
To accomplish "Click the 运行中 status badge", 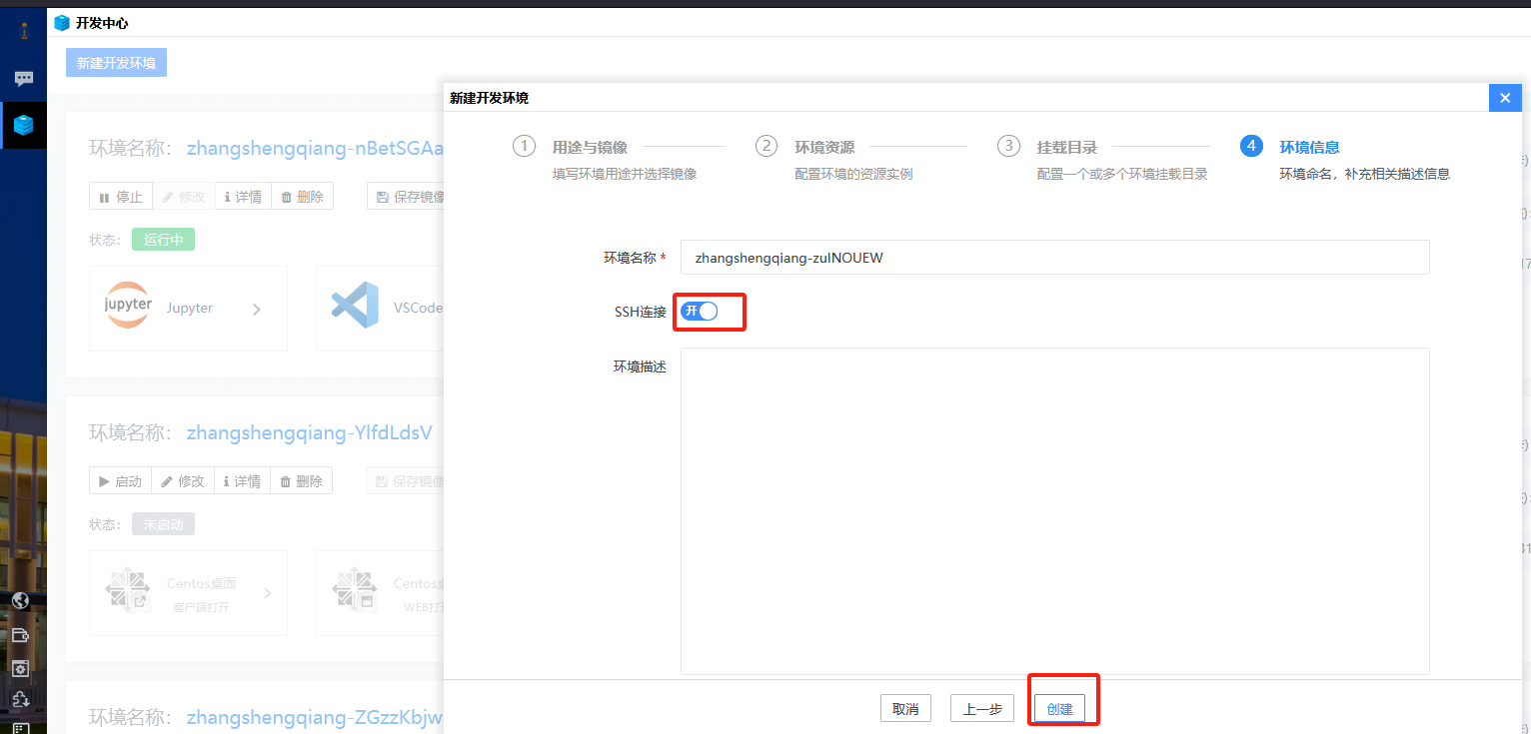I will pyautogui.click(x=163, y=240).
